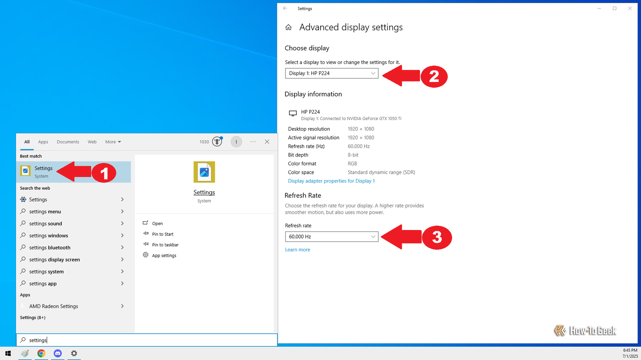Switch to the Documents search tab
Image resolution: width=641 pixels, height=360 pixels.
(68, 142)
